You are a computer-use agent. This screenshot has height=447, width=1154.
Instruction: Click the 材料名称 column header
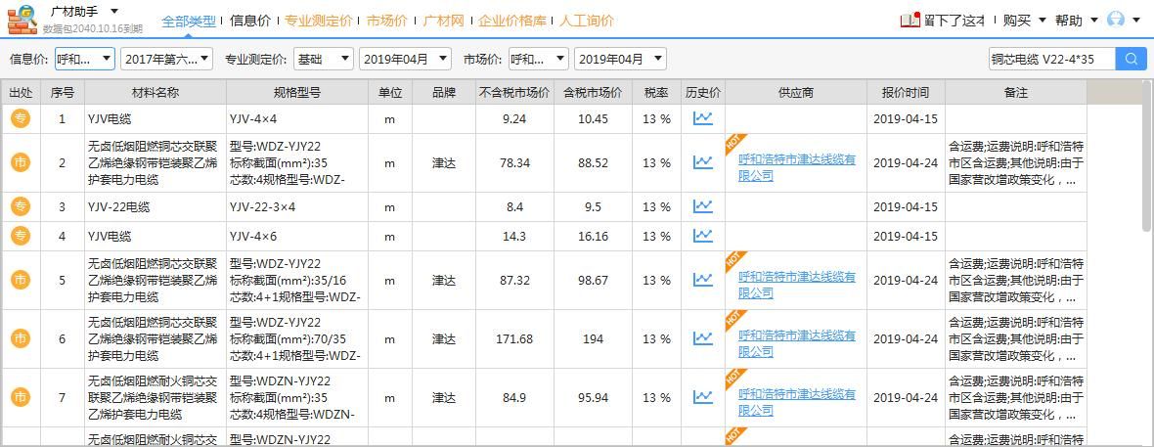click(155, 93)
